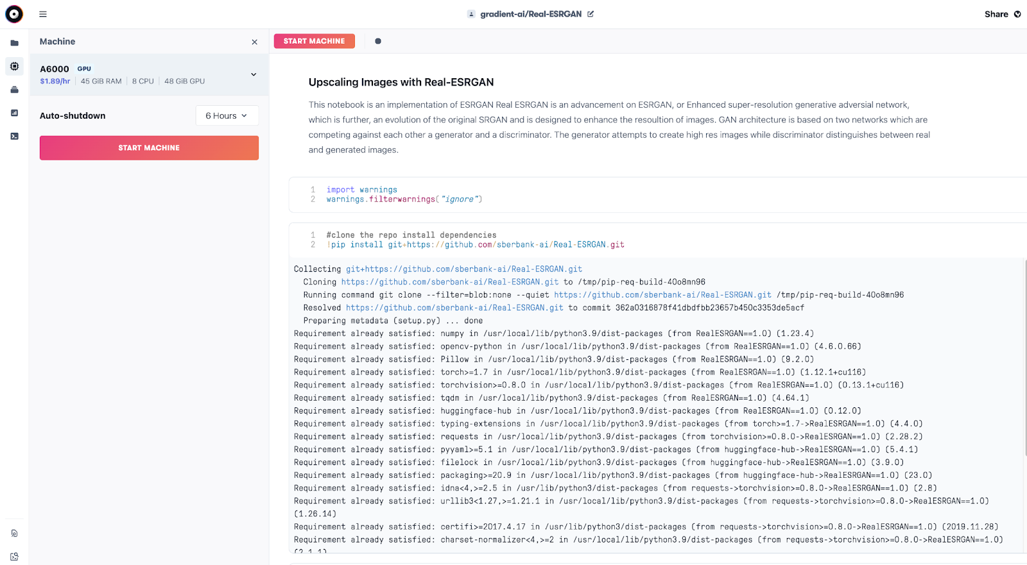Close the Machine panel
This screenshot has width=1027, height=565.
point(255,42)
